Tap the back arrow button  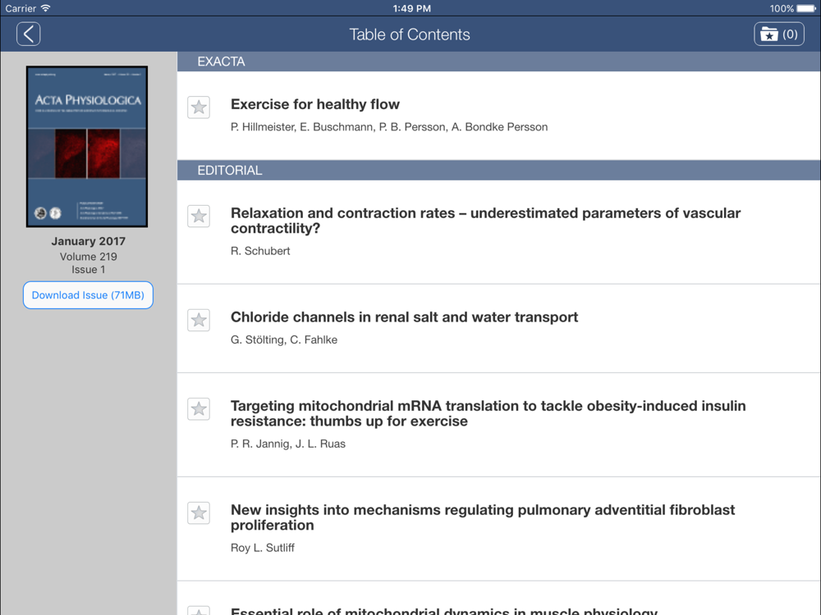point(28,34)
